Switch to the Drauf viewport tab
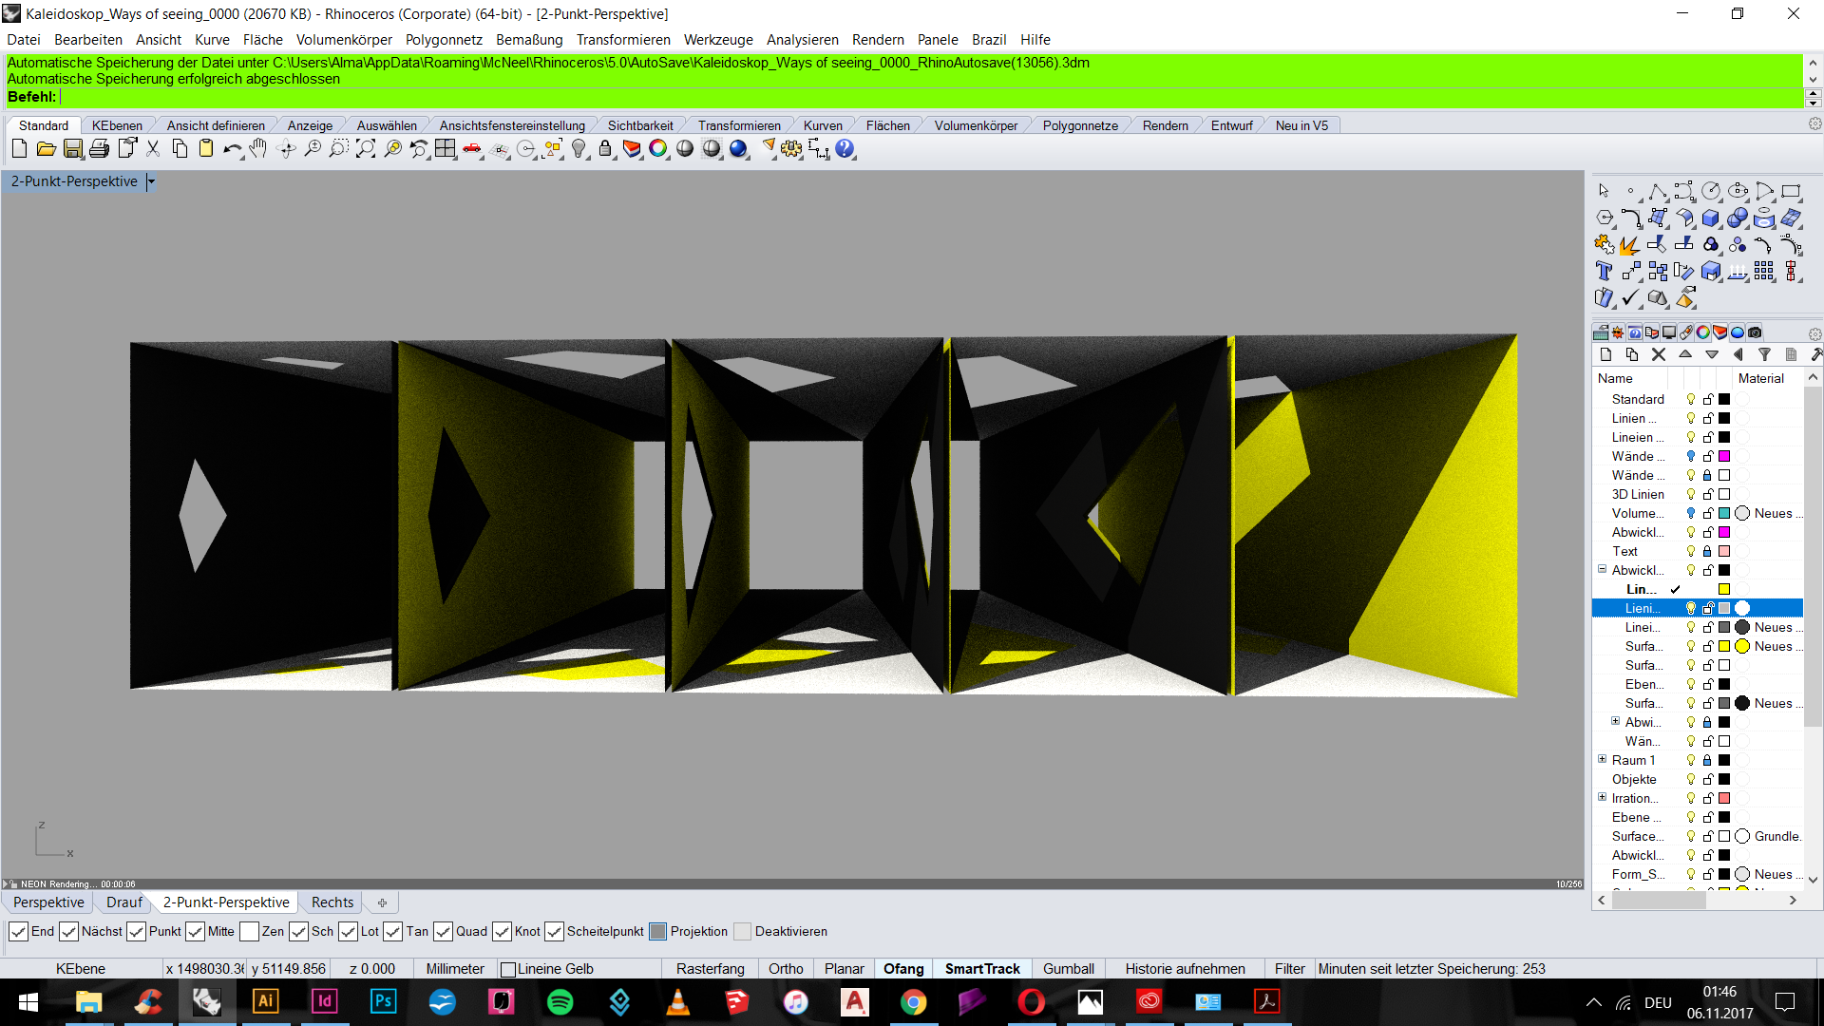 click(x=123, y=902)
